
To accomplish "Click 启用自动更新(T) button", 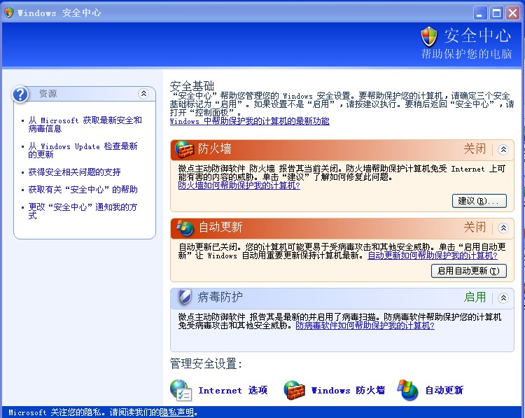I will pos(469,271).
